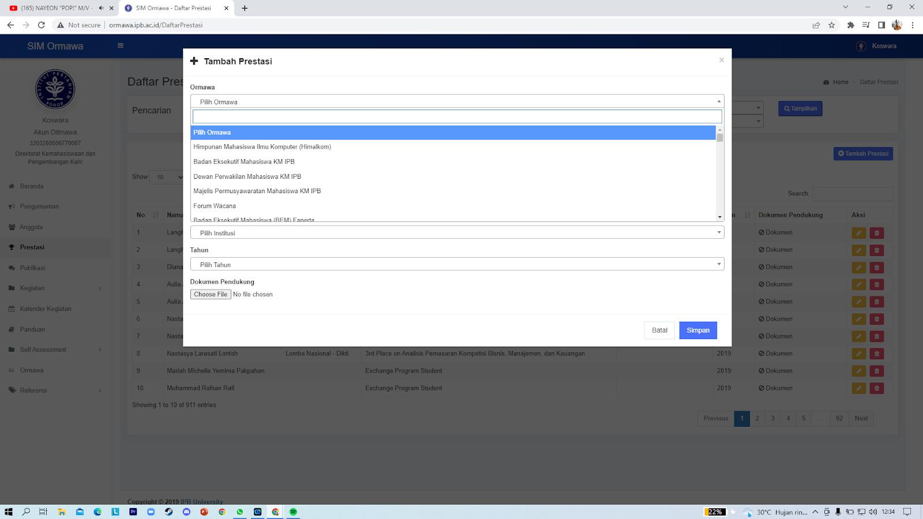The image size is (923, 519).
Task: Expand the Kegiatan sidebar submenu
Action: click(x=55, y=288)
